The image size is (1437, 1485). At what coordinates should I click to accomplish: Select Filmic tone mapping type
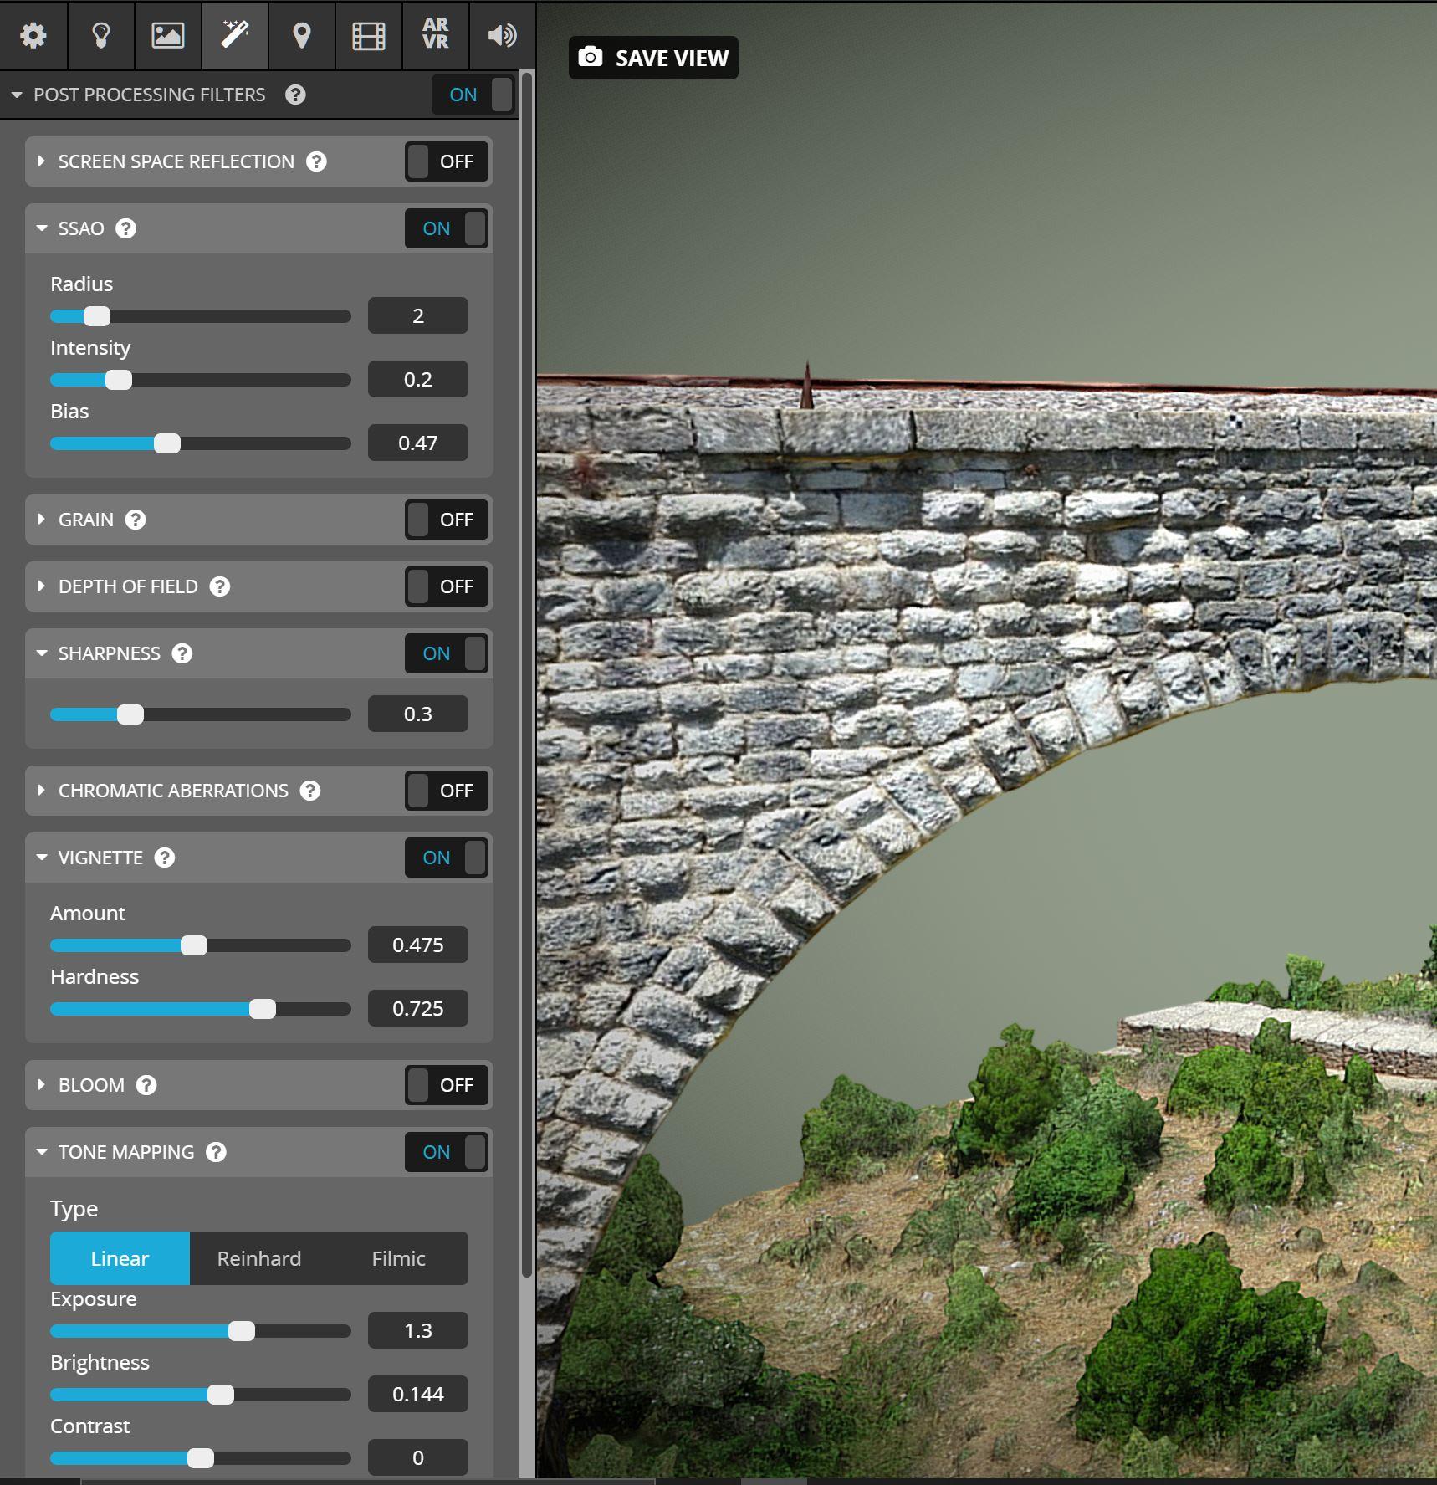398,1258
